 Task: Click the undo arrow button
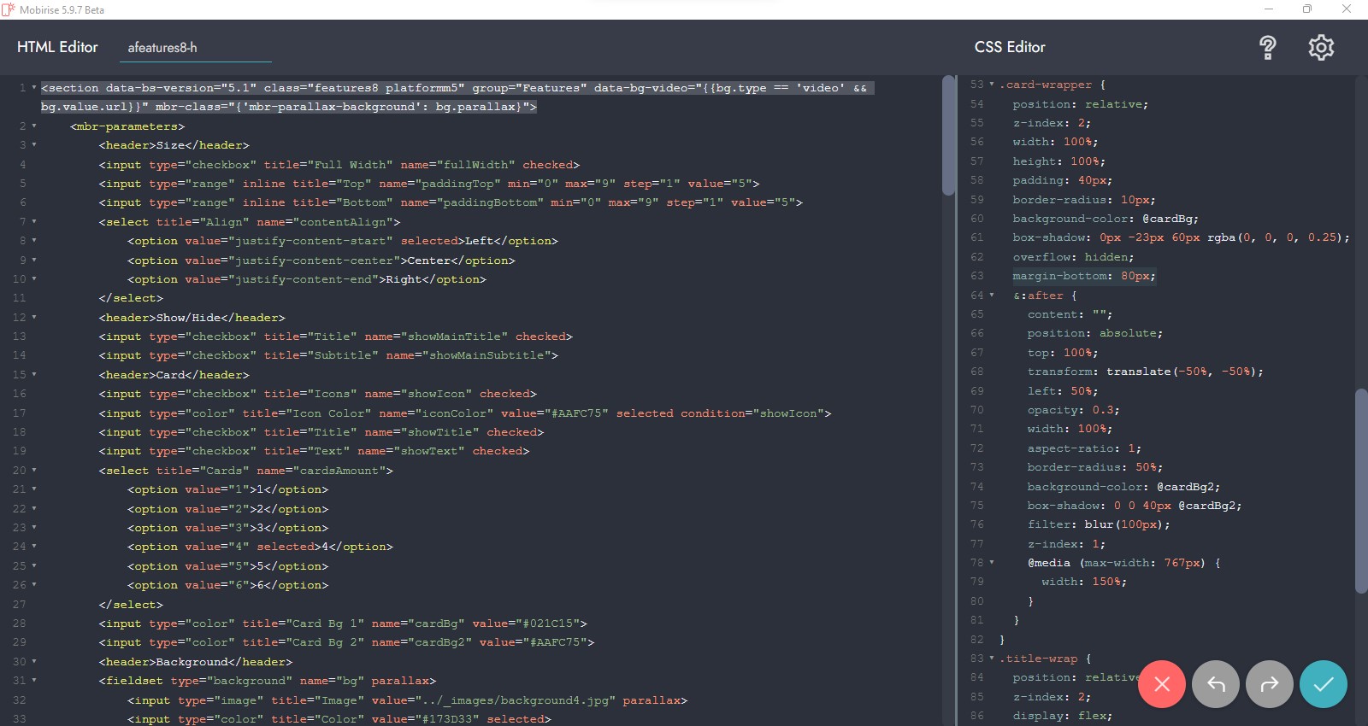point(1216,684)
